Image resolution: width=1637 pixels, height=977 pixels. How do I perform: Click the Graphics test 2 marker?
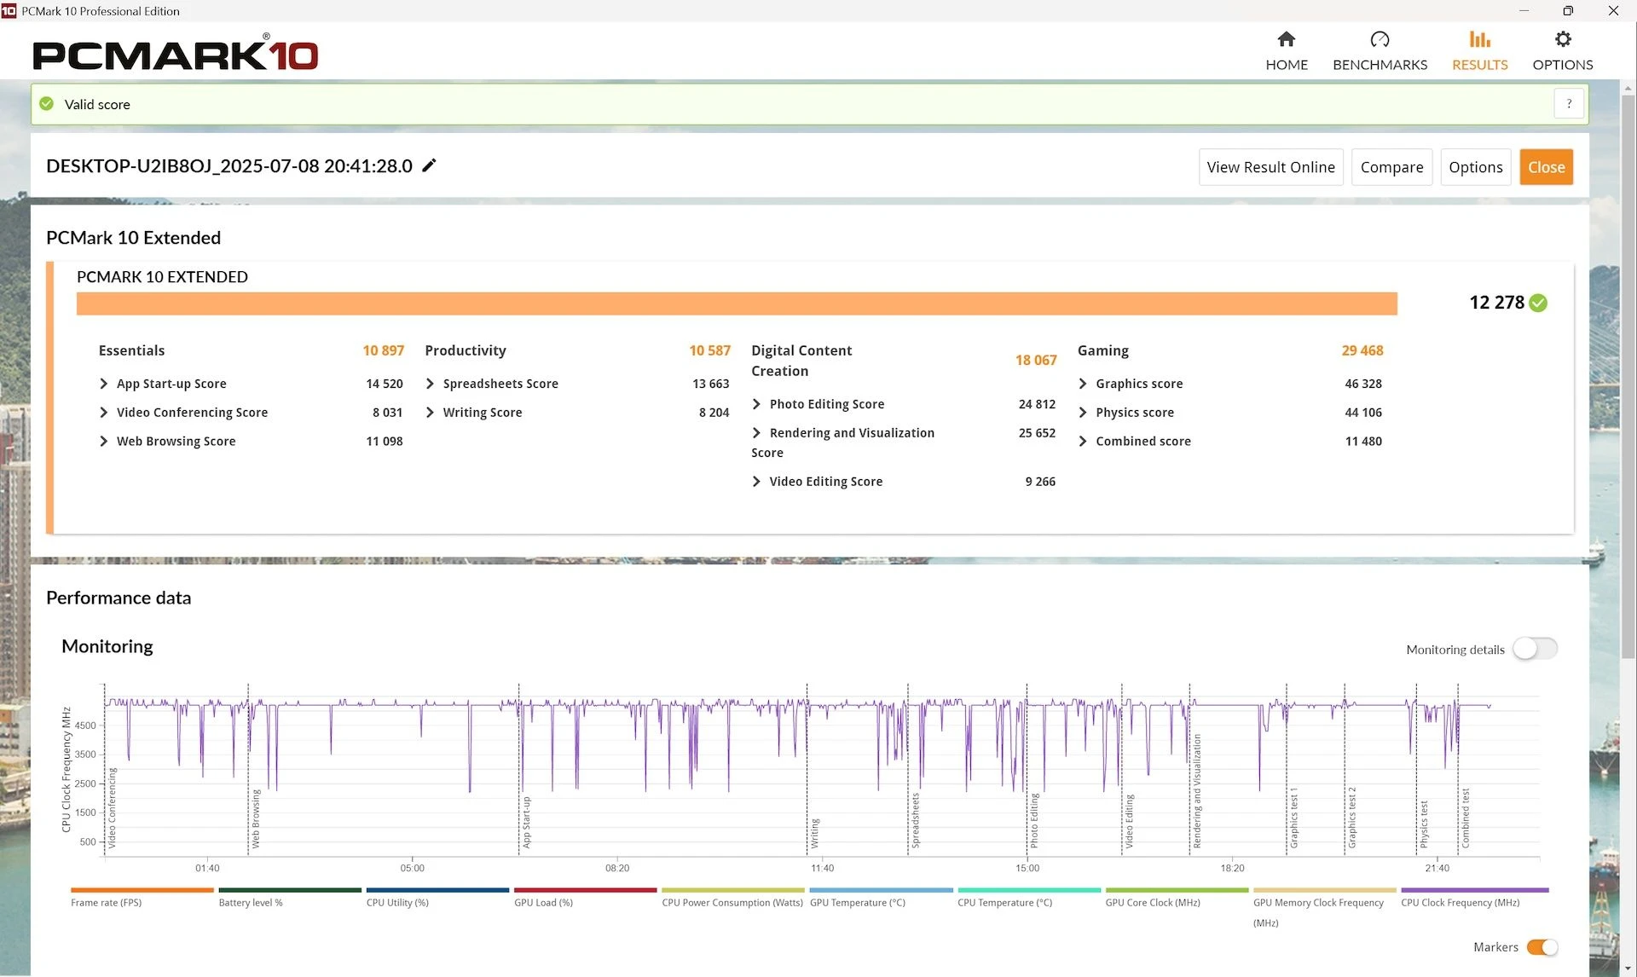pyautogui.click(x=1351, y=818)
